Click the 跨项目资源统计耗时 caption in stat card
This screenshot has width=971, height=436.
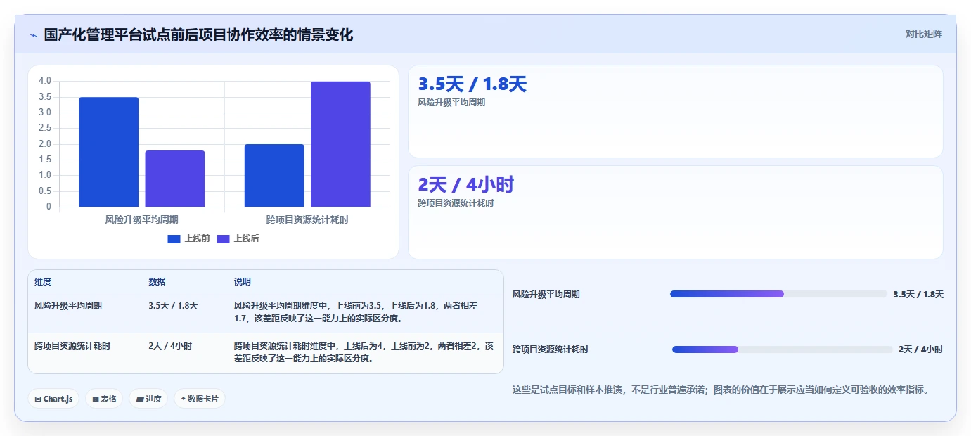click(x=456, y=203)
